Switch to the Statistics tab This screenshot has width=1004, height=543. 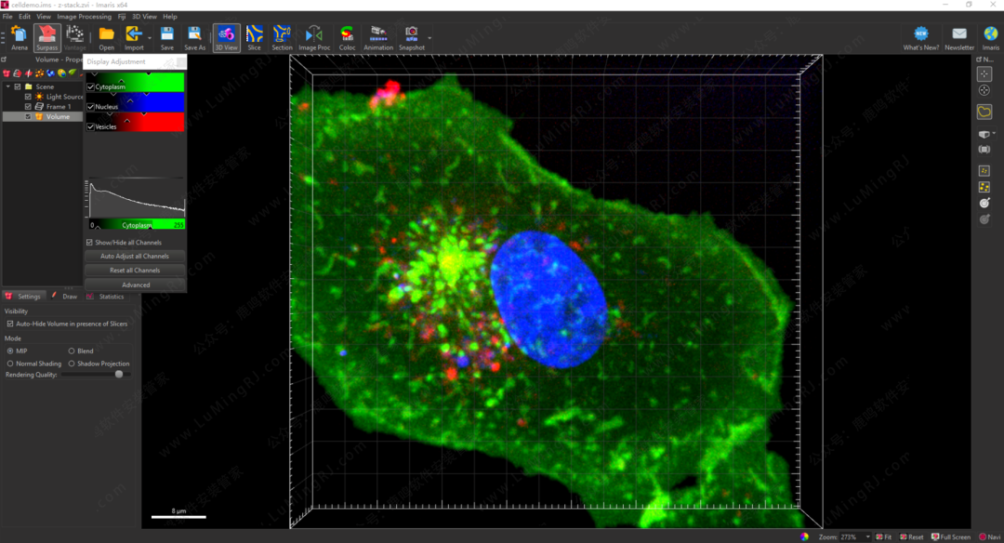[111, 297]
